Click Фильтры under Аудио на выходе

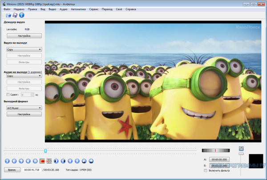click(24, 88)
